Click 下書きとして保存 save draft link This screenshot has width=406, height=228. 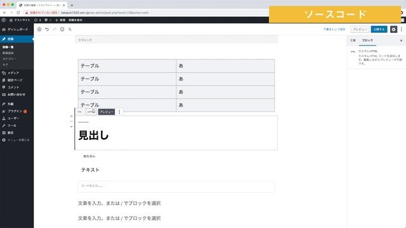(x=334, y=29)
